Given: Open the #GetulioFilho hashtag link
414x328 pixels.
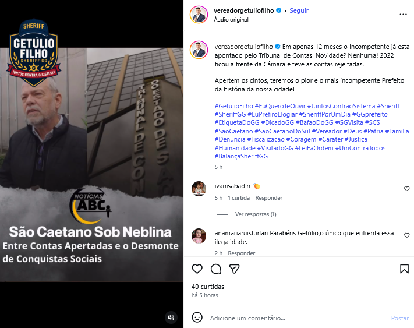Looking at the screenshot, I should (233, 106).
